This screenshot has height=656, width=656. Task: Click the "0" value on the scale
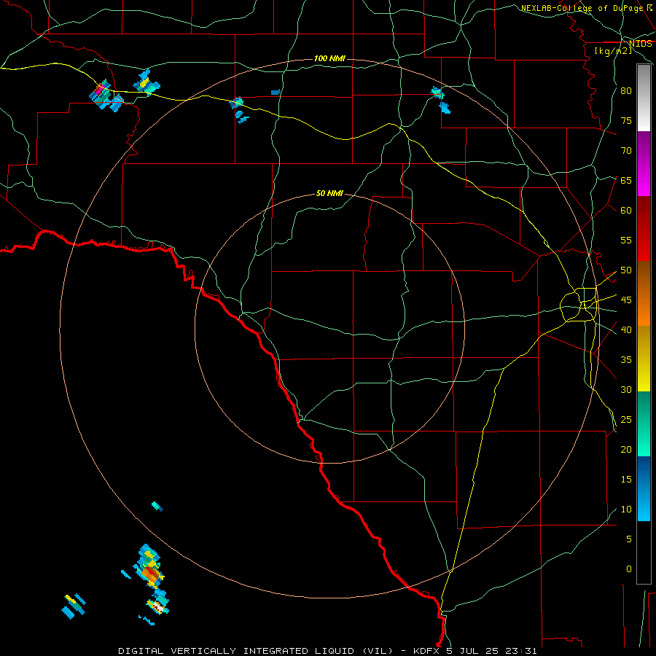[629, 569]
